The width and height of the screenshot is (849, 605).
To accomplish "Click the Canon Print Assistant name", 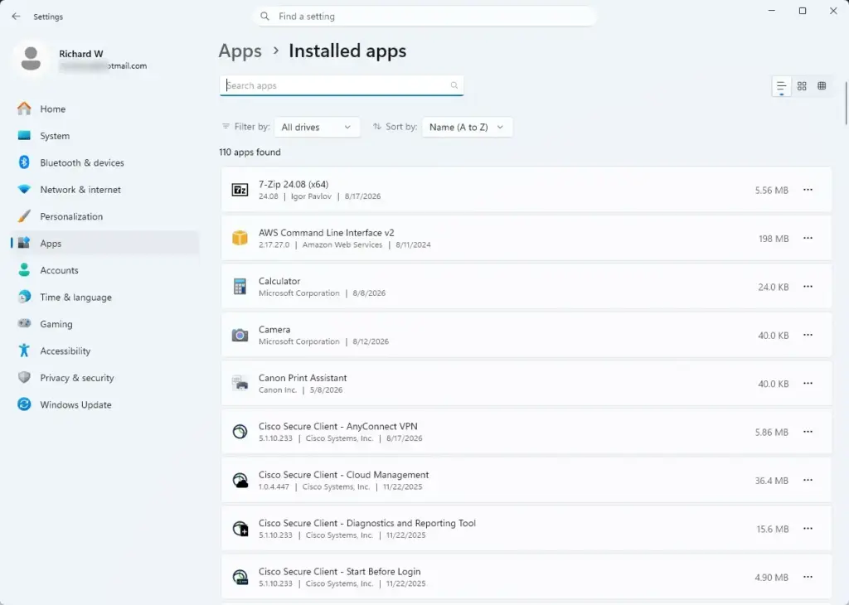I will pos(303,378).
